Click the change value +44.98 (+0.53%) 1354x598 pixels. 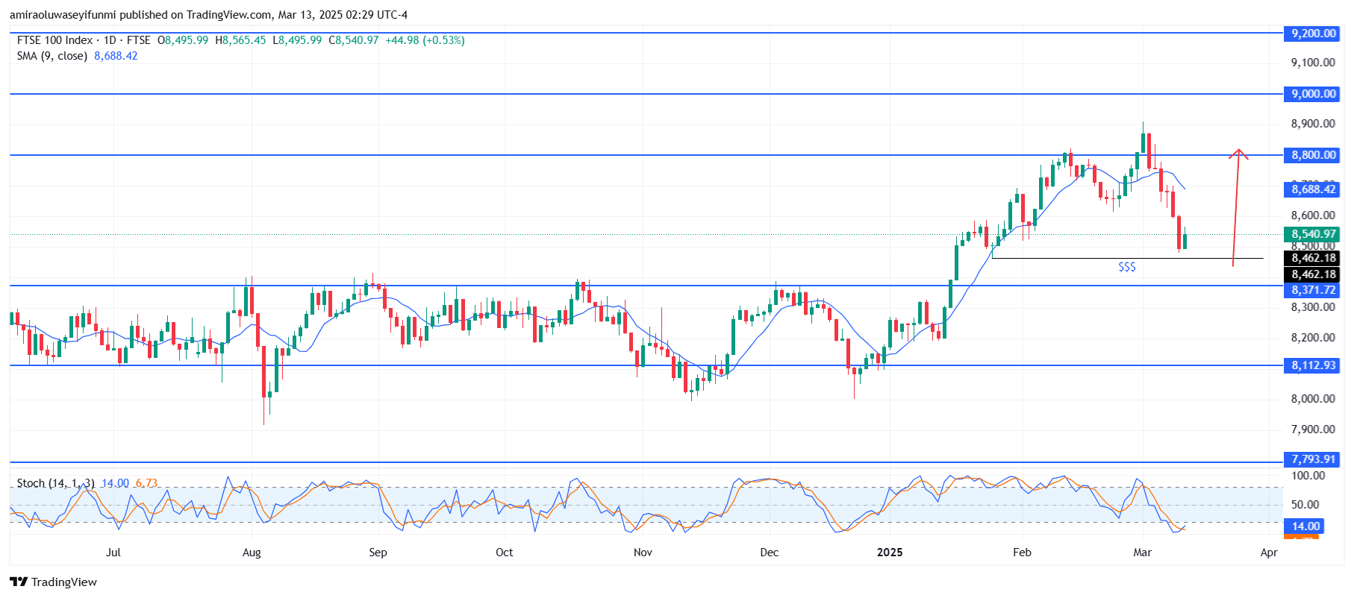coord(425,40)
